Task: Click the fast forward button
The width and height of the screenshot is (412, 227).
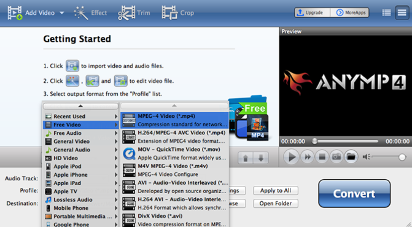Action: pyautogui.click(x=307, y=157)
